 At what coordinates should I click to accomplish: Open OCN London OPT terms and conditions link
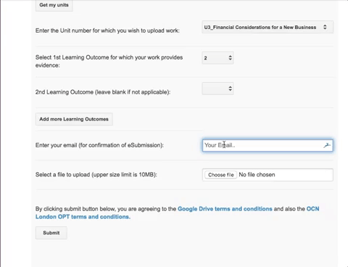(x=178, y=213)
